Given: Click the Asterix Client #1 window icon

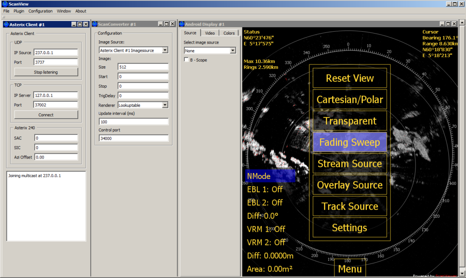Looking at the screenshot, I should pos(6,24).
